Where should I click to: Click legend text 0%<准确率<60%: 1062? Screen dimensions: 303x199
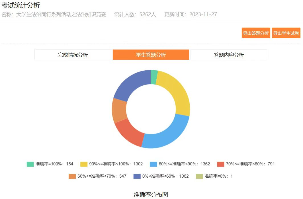[x=165, y=176]
